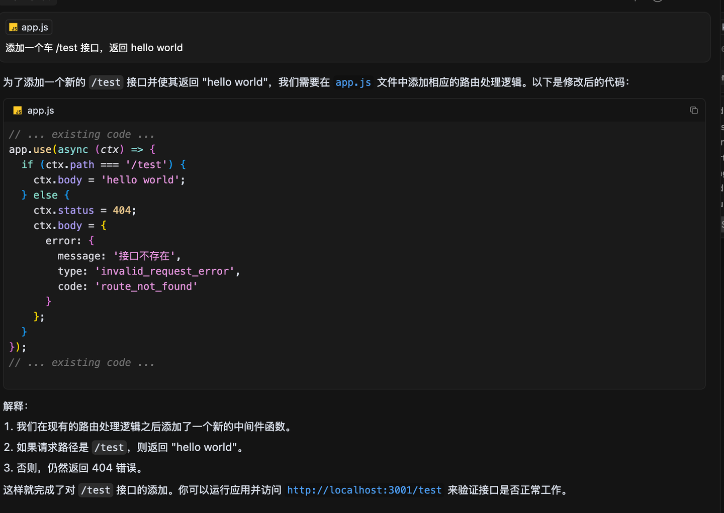Click the 'hello world' string inside the code
This screenshot has height=513, width=724.
point(142,179)
